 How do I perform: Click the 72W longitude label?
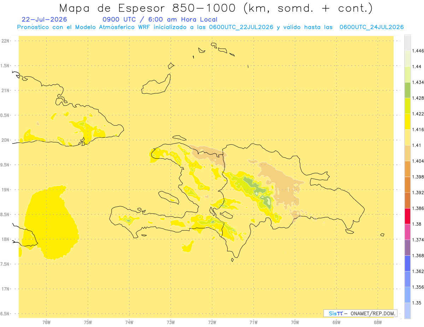(x=212, y=322)
